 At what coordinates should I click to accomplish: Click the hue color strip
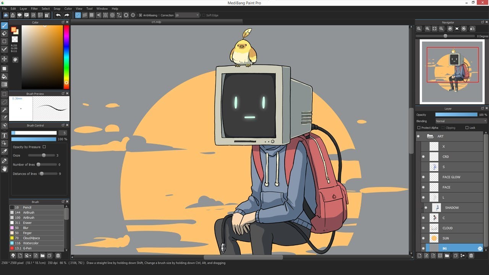pyautogui.click(x=66, y=57)
